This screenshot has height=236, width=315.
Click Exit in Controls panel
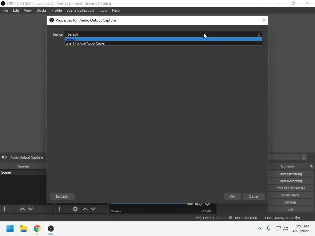pyautogui.click(x=290, y=209)
